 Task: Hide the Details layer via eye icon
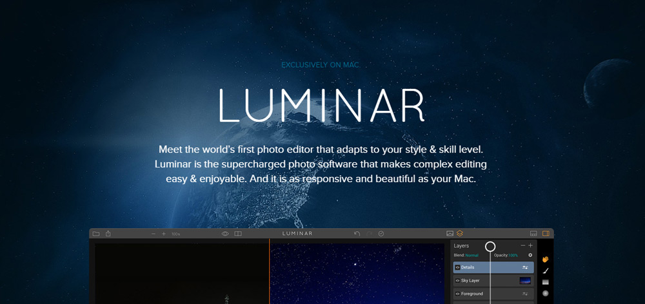(457, 267)
